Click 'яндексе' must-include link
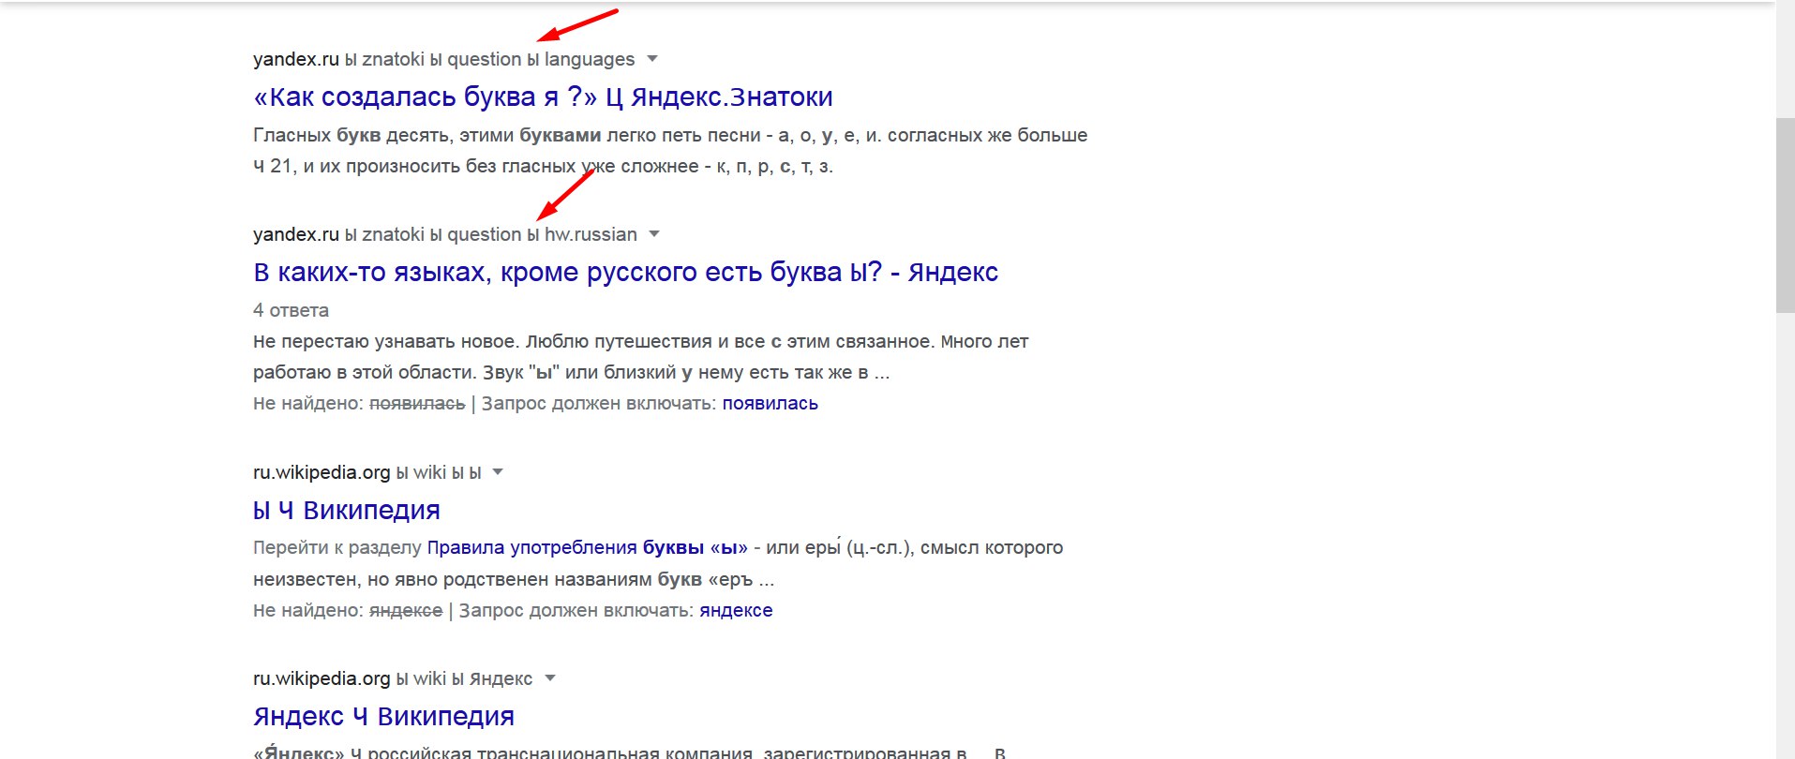 (736, 611)
